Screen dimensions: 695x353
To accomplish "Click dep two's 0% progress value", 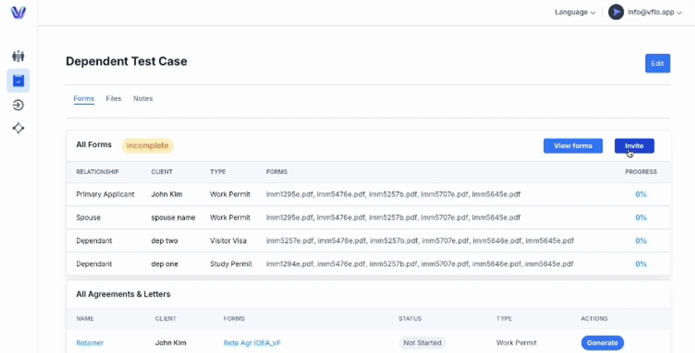I will pos(641,241).
